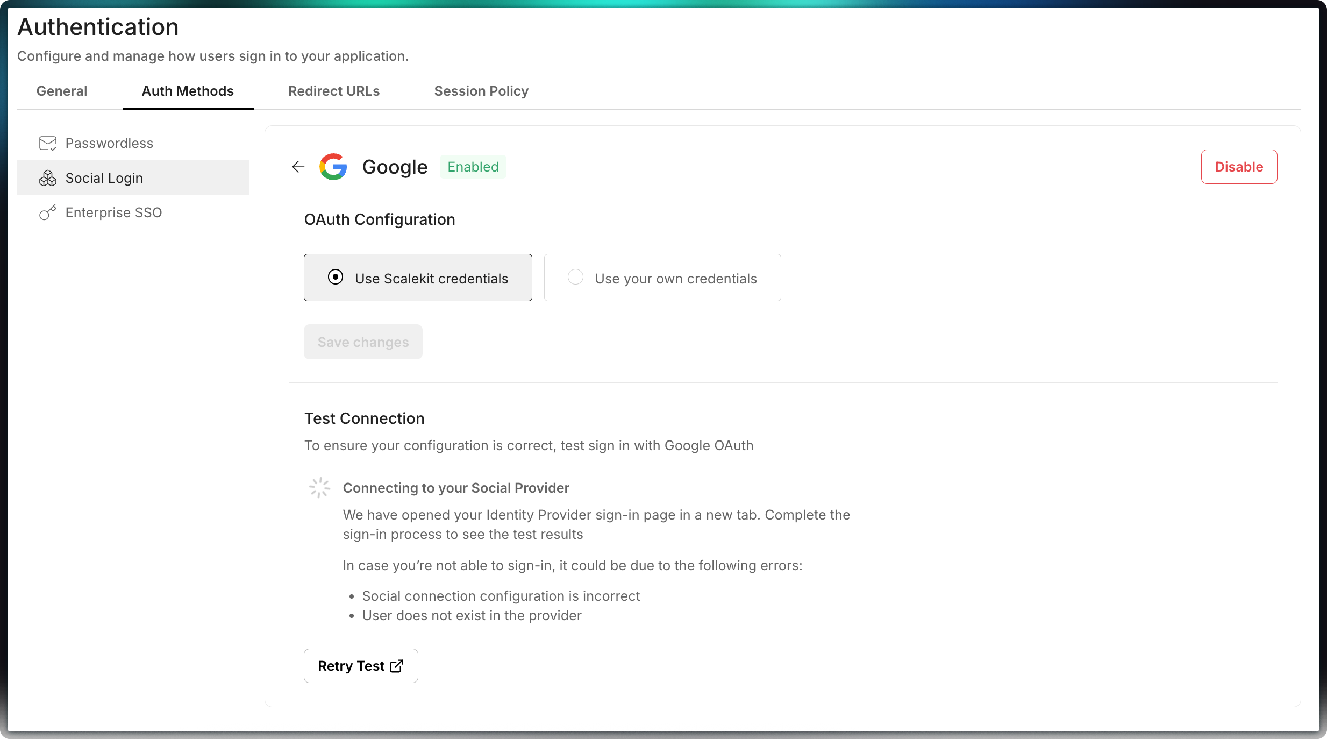Select the Auth Methods tab

(188, 91)
